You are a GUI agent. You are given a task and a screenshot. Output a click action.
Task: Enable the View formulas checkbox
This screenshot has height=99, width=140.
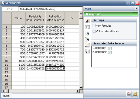click(94, 26)
